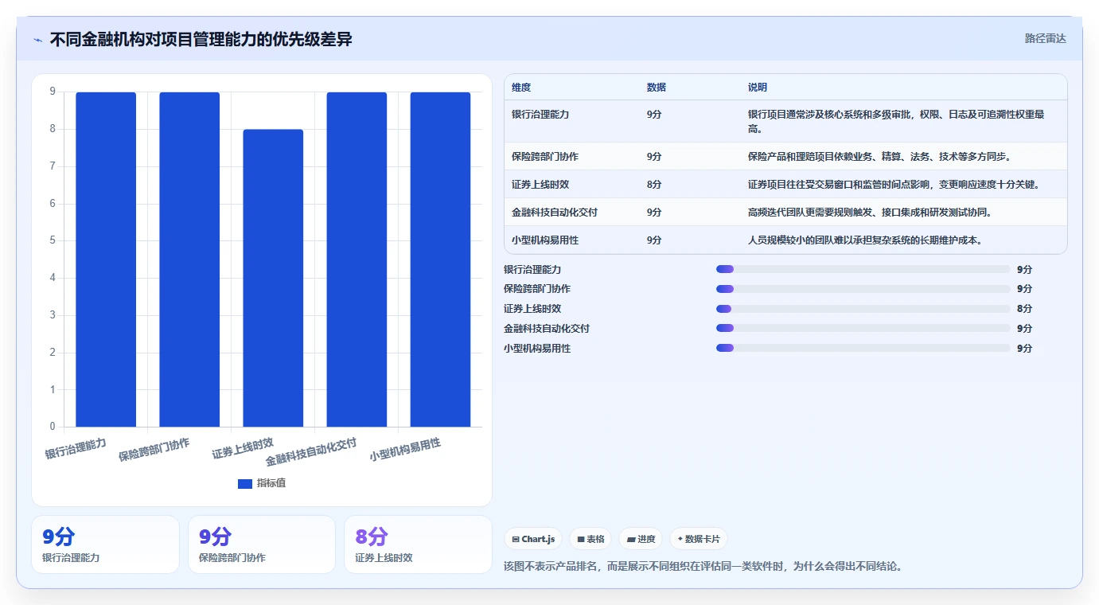Click description starting 证券项目往往受交易窗口
The image size is (1099, 605).
(894, 185)
